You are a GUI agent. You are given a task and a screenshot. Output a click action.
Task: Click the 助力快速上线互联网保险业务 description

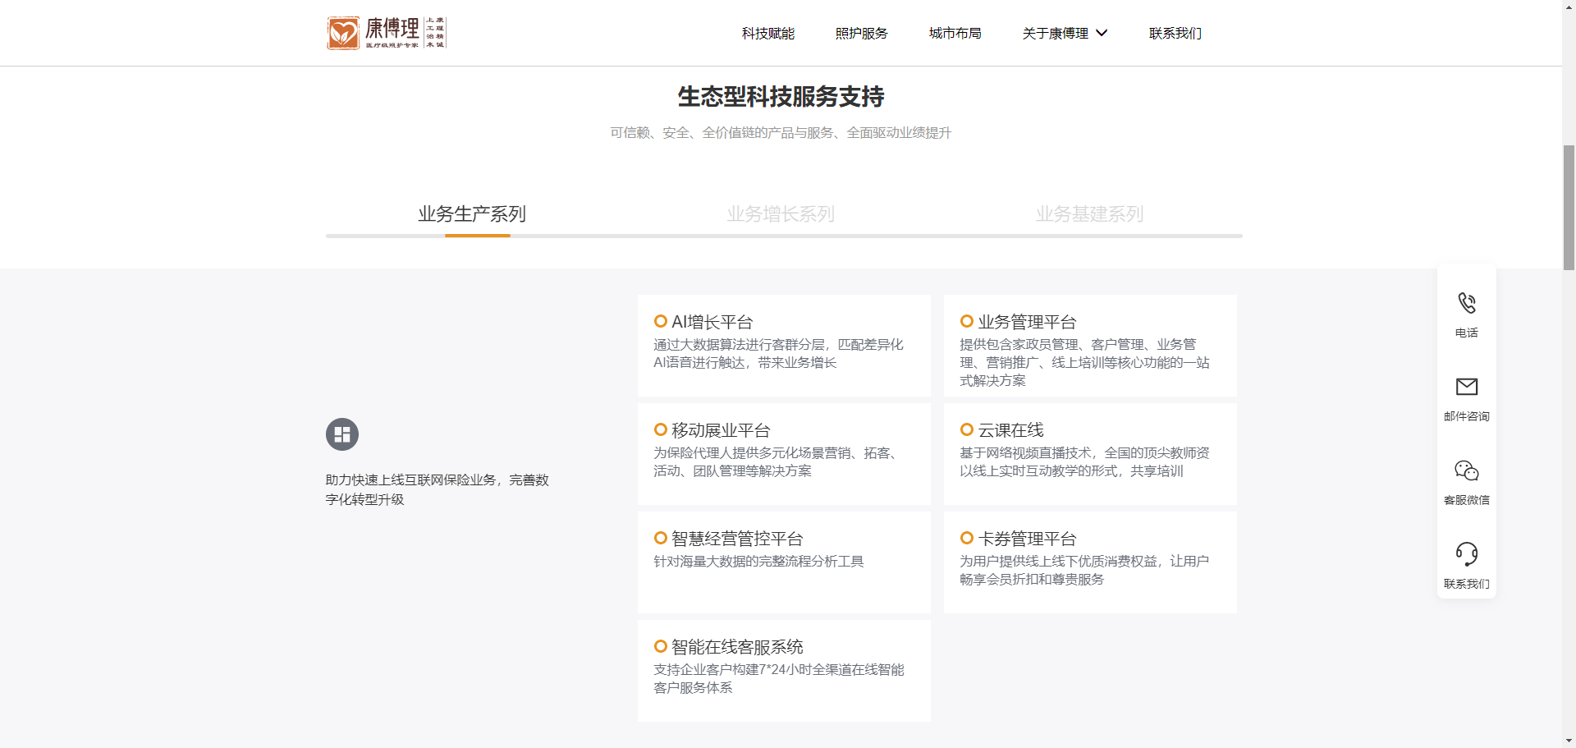coord(437,489)
